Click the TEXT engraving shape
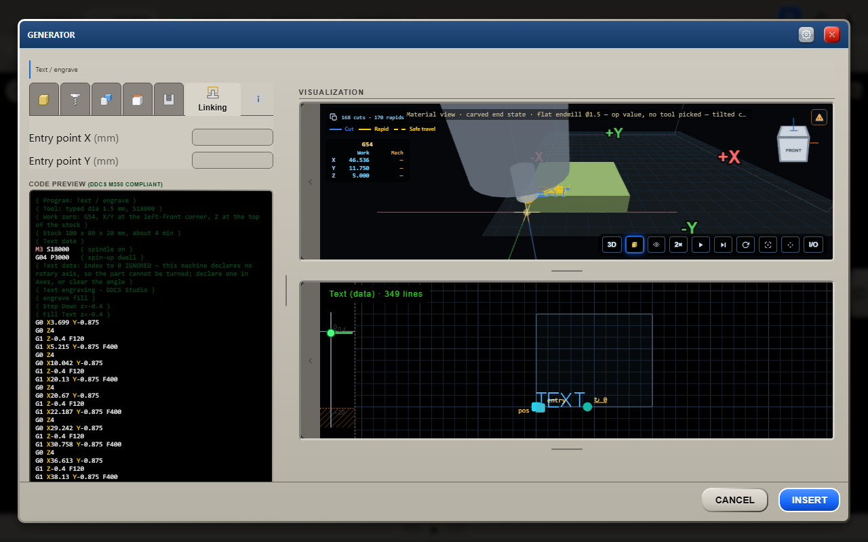The width and height of the screenshot is (868, 542). [x=561, y=400]
